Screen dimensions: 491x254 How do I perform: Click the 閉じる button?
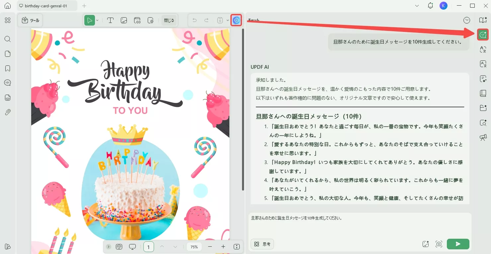coord(169,20)
